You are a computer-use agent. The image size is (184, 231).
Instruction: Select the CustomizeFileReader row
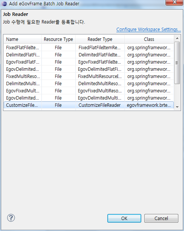[89, 105]
